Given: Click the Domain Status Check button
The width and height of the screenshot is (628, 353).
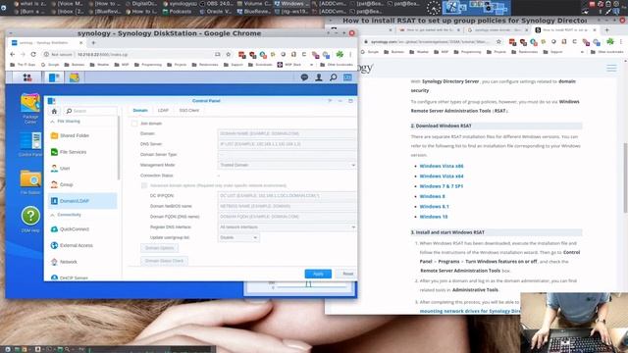Looking at the screenshot, I should 164,261.
